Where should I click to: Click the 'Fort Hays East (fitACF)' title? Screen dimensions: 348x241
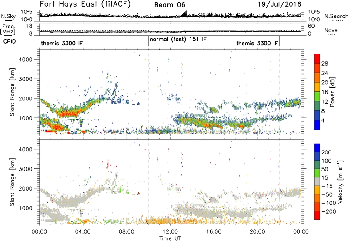[x=85, y=4]
